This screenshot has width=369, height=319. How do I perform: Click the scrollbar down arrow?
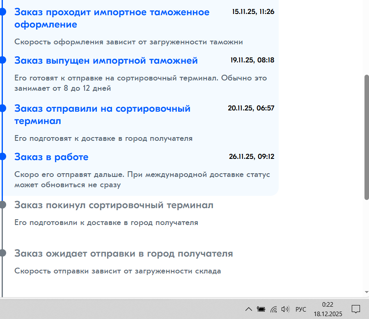(367, 292)
